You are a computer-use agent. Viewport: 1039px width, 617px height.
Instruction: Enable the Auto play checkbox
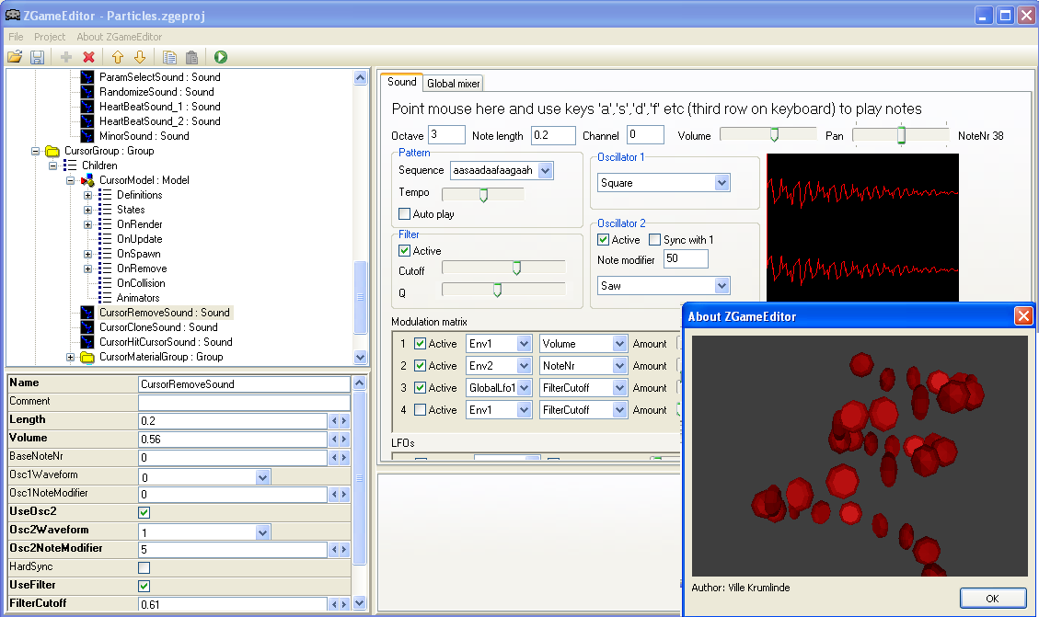(x=404, y=214)
